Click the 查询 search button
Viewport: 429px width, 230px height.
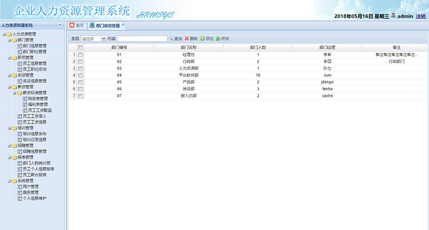point(175,39)
